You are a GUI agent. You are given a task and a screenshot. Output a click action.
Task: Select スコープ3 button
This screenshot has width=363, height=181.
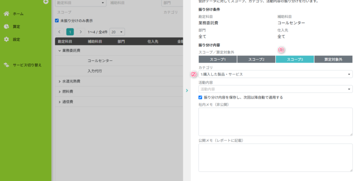pyautogui.click(x=295, y=59)
